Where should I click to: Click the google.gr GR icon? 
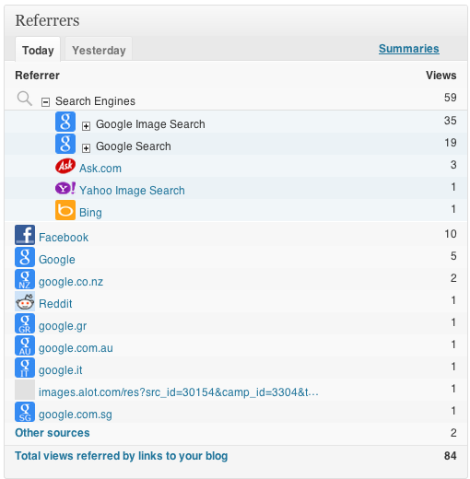[x=25, y=323]
